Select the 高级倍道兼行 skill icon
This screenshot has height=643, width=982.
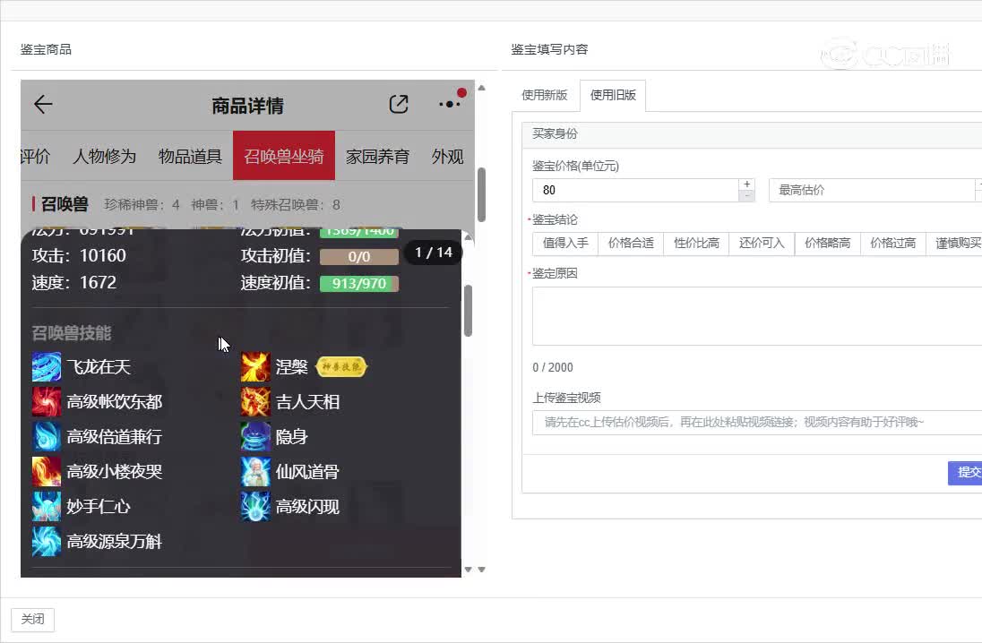47,436
